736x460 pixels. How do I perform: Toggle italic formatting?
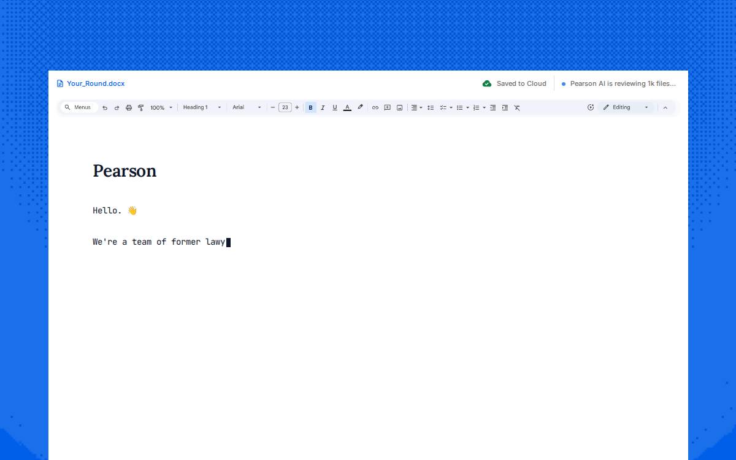[323, 107]
